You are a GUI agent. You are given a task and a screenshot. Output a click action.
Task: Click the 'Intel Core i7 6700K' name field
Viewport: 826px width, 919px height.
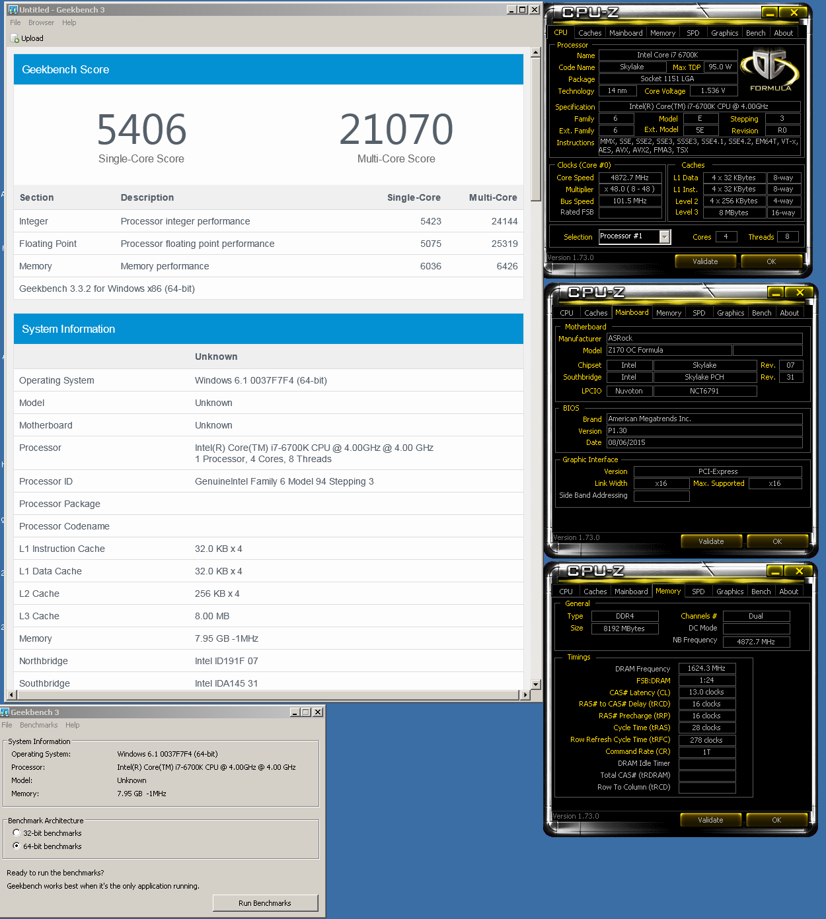coord(667,55)
